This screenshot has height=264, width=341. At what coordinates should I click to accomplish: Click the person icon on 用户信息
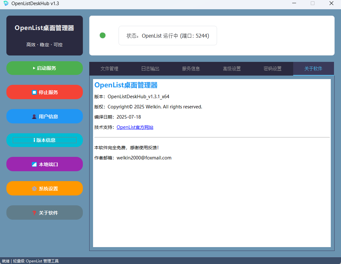[34, 117]
